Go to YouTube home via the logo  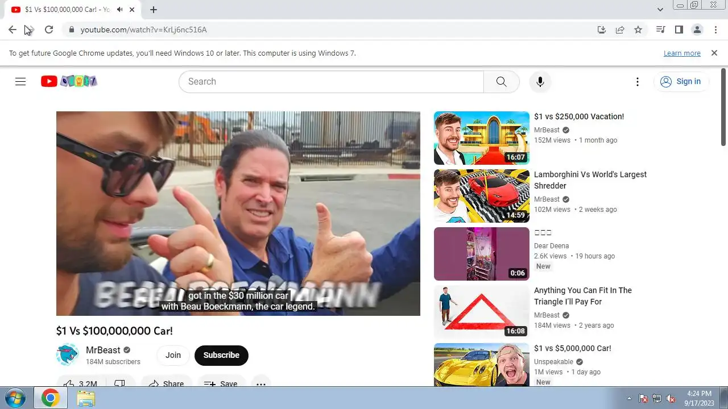[69, 81]
